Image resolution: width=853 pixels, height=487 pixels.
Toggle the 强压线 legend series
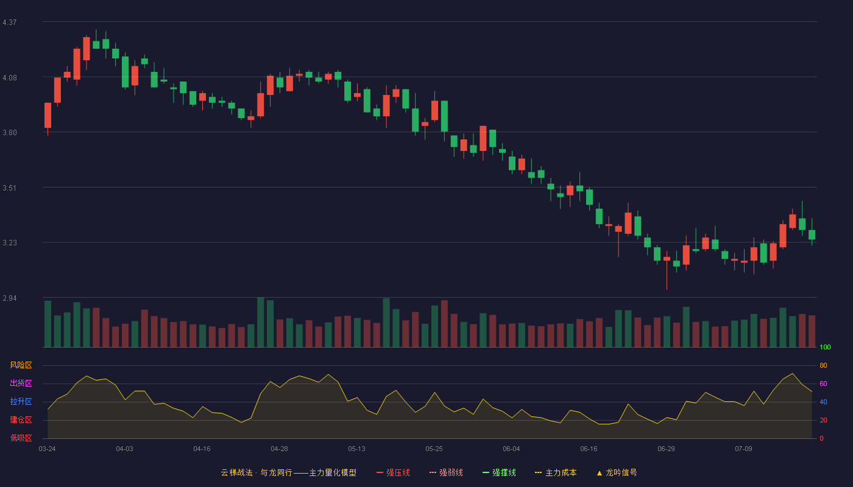[393, 472]
